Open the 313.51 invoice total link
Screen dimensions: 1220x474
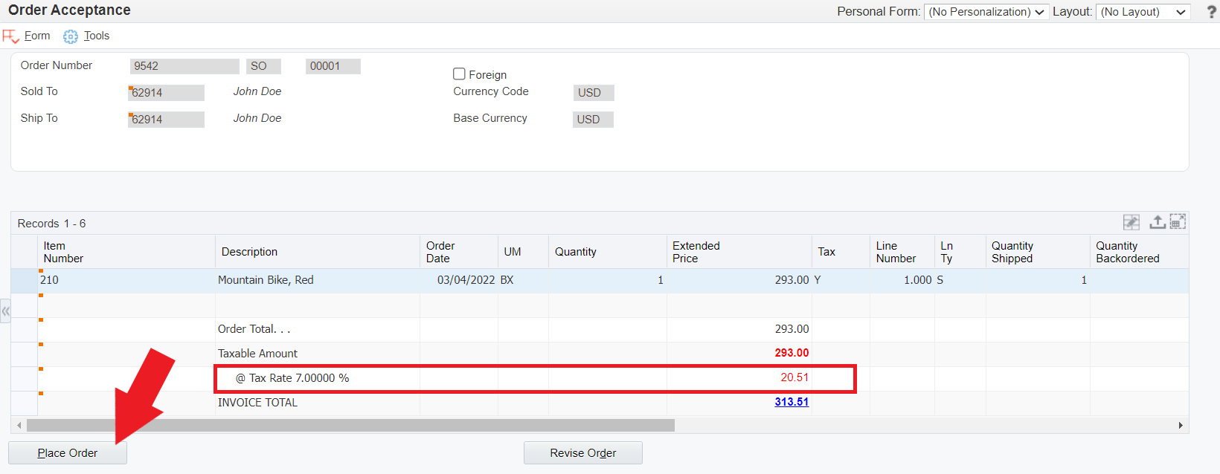[792, 402]
